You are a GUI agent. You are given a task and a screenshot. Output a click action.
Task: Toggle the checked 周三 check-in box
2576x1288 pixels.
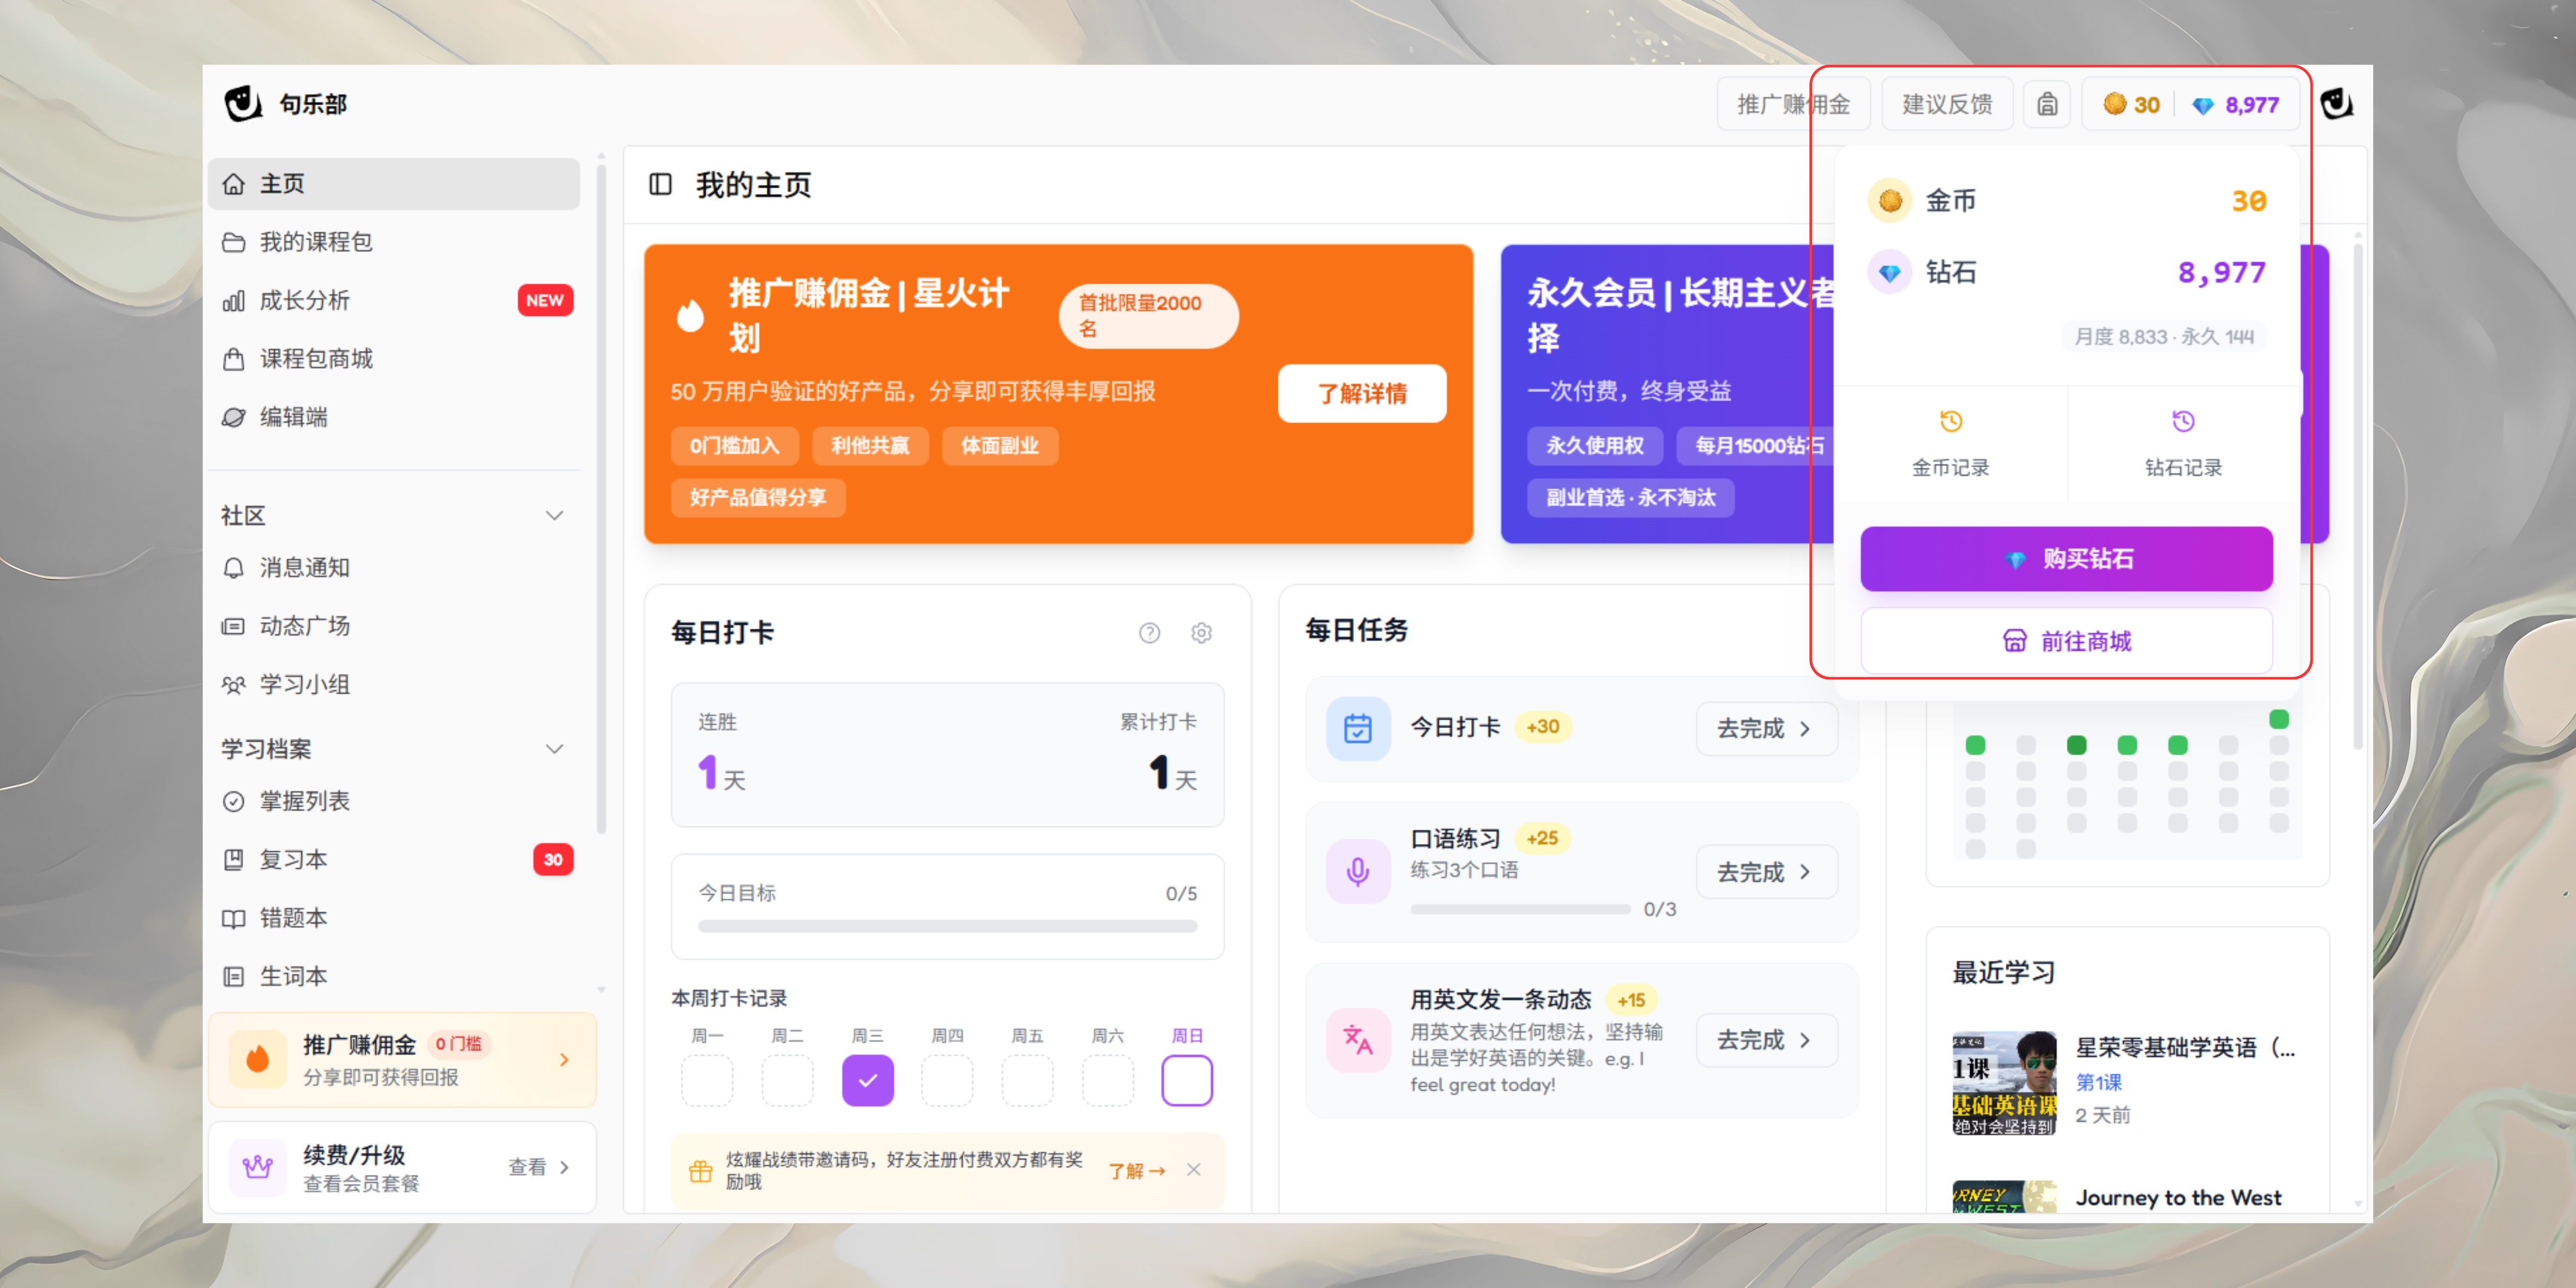point(867,1080)
